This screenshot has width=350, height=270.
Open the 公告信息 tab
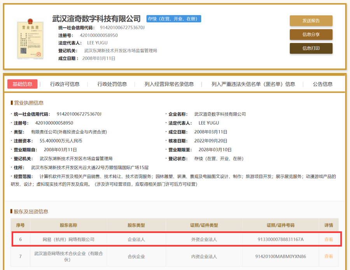(x=322, y=84)
